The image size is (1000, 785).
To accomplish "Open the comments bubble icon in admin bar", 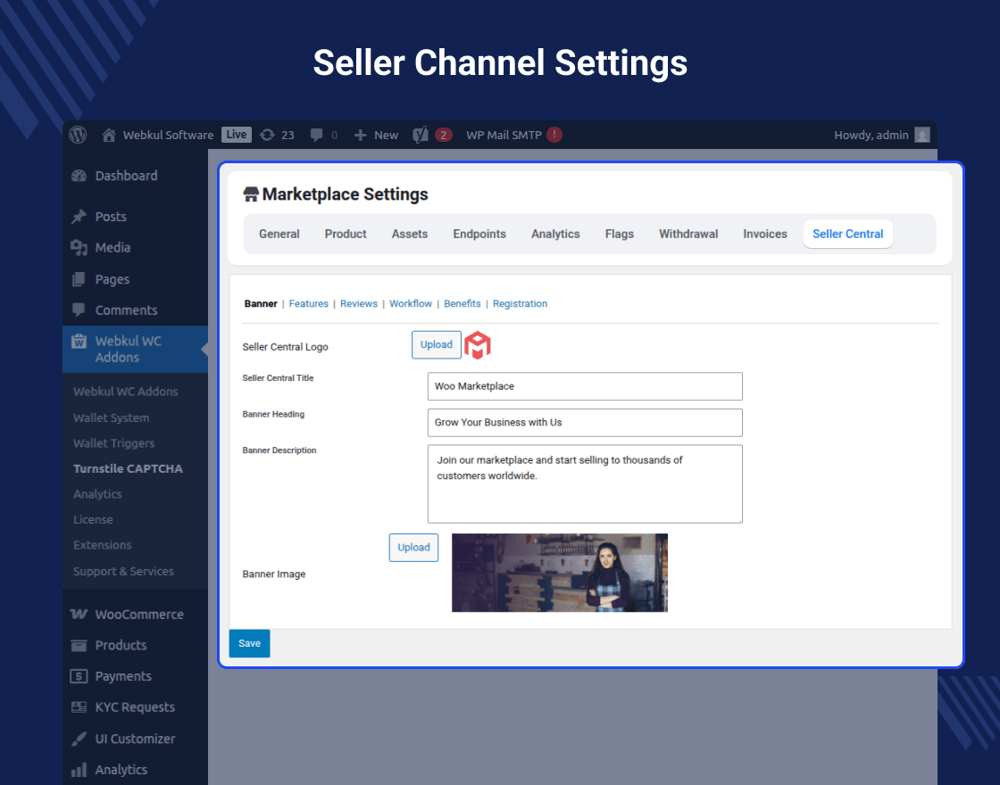I will (316, 135).
